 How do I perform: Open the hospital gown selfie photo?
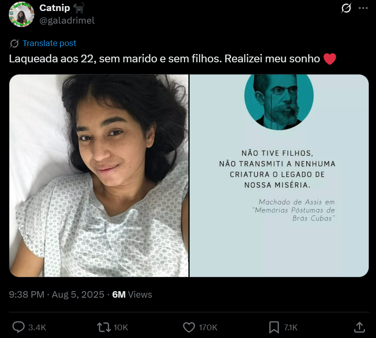pos(99,176)
